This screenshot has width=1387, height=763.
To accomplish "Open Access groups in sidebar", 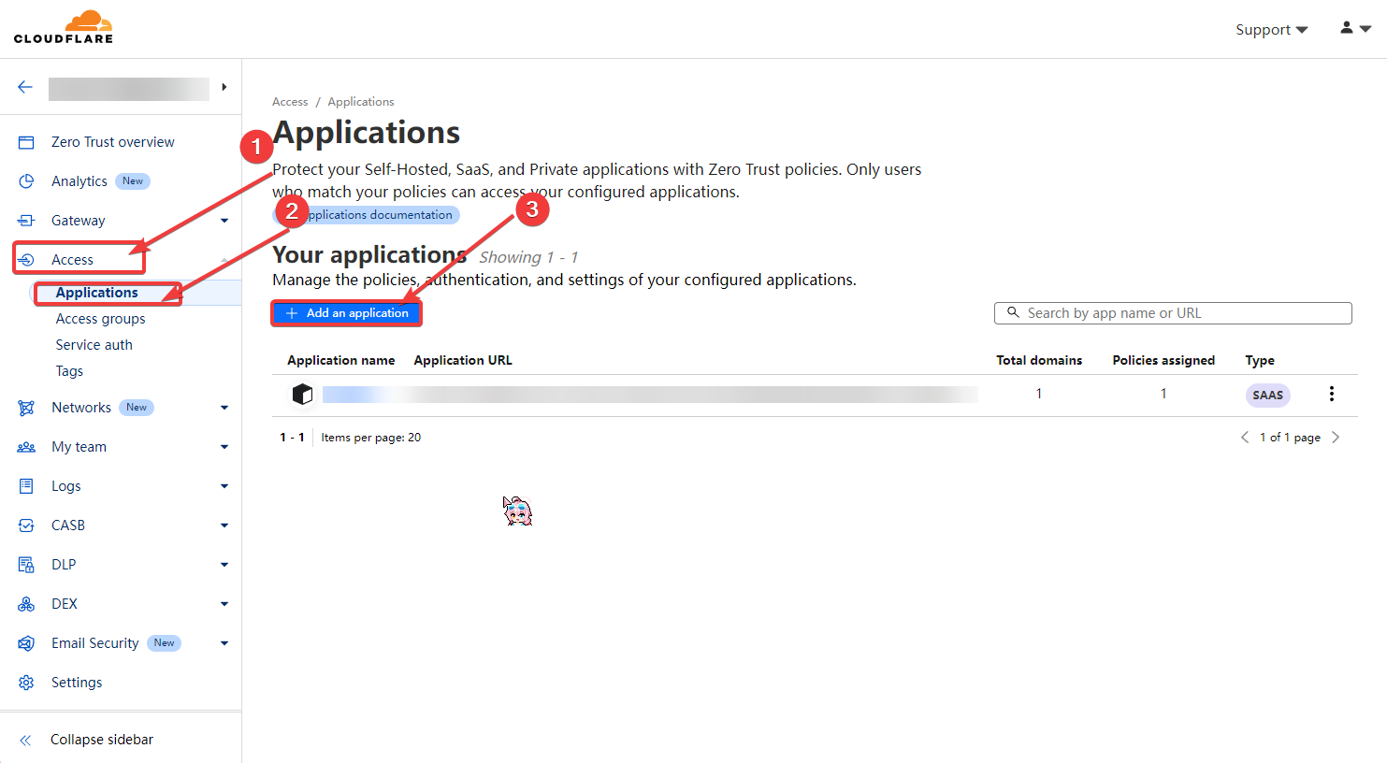I will pos(100,319).
